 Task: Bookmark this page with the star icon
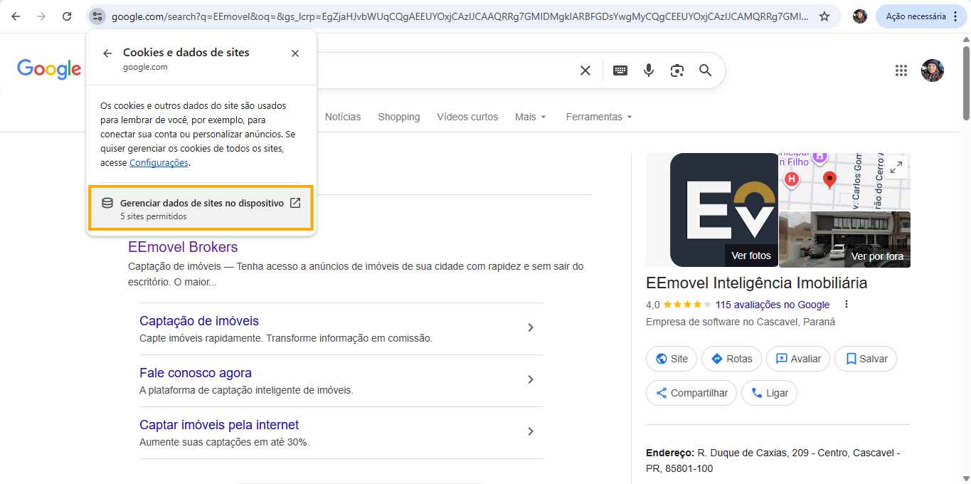pos(824,16)
